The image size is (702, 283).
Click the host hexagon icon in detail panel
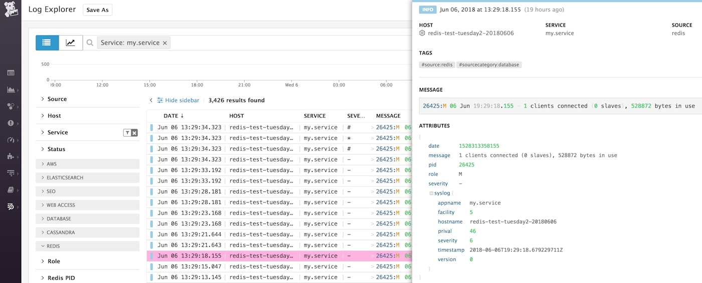pyautogui.click(x=422, y=33)
